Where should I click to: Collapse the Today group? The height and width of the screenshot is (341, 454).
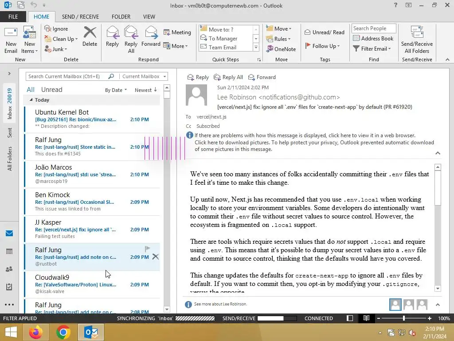click(31, 100)
